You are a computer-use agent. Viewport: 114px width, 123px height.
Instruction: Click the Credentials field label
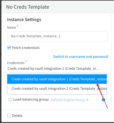tap(16, 63)
